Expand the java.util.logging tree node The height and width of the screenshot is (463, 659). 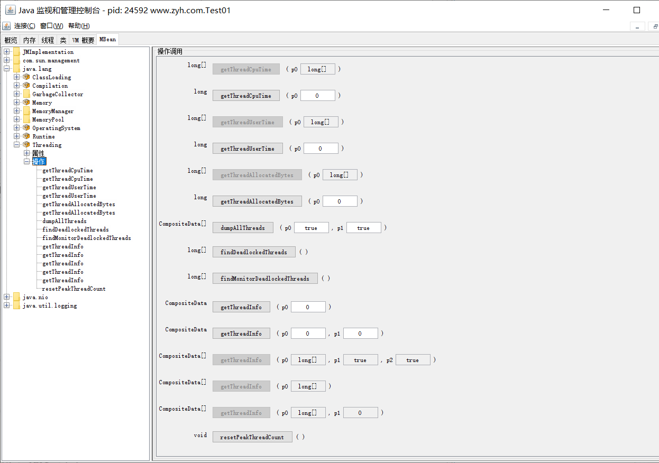tap(7, 305)
